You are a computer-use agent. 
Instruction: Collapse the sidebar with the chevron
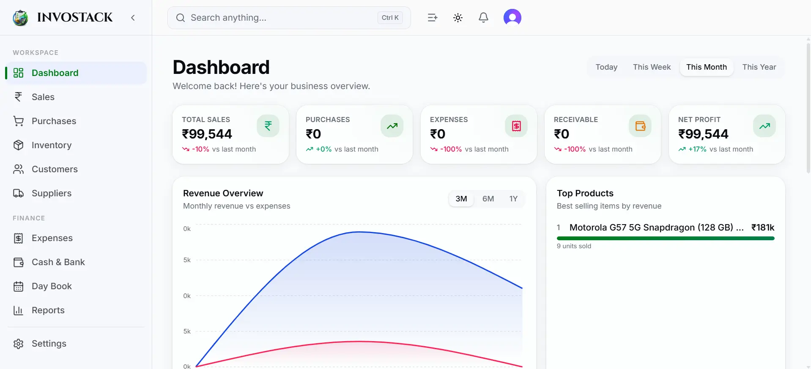(133, 18)
